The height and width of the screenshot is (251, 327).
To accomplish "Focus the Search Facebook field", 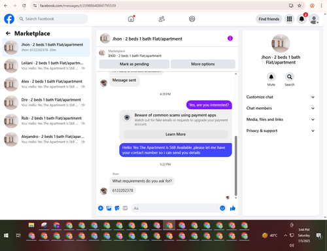I will 52,19.
